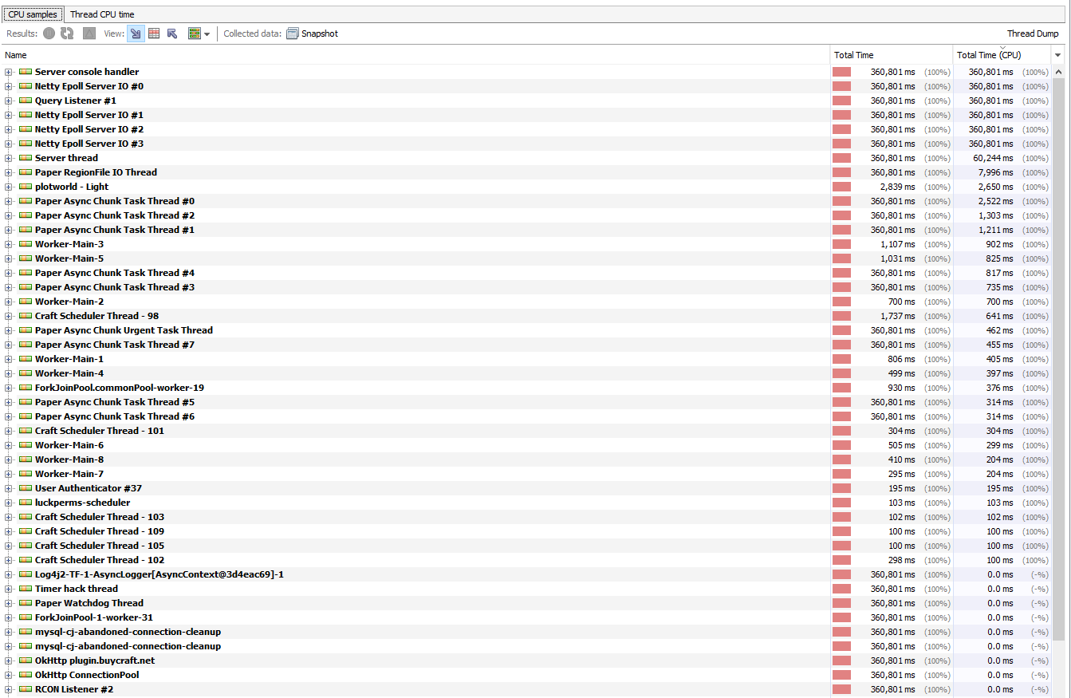The height and width of the screenshot is (698, 1071).
Task: Click the Paper Watchdog Thread icon
Action: click(26, 603)
